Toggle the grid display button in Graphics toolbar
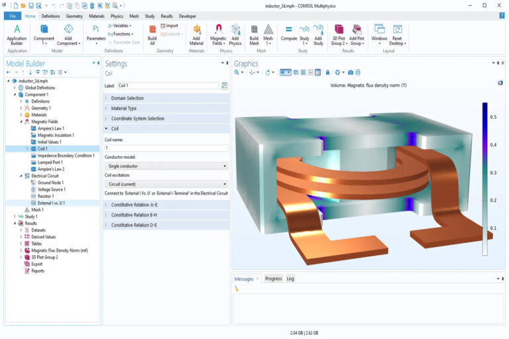 point(303,72)
